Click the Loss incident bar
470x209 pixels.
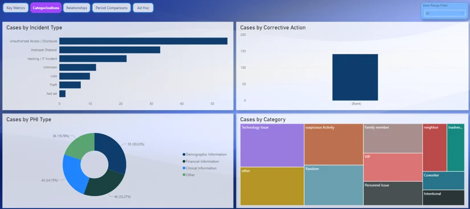75,76
